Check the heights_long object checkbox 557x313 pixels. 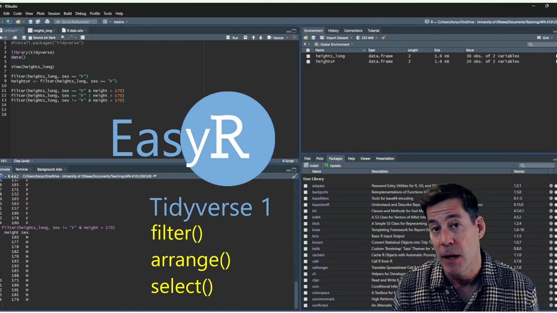click(x=308, y=56)
